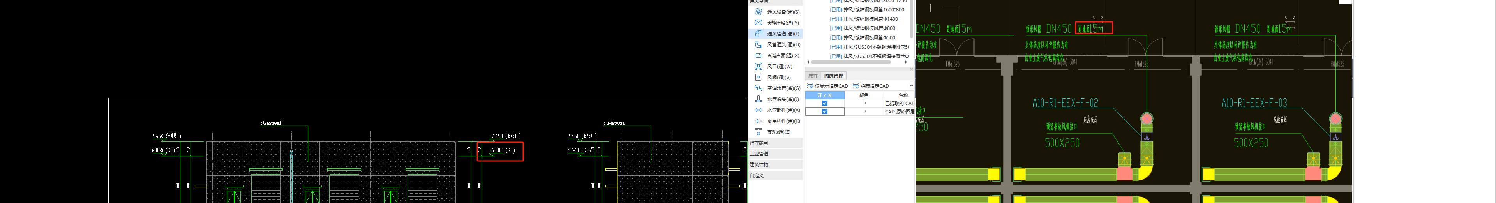Click 500X250 text under A10-R1-EEX-F-02
This screenshot has width=1496, height=203.
pyautogui.click(x=1062, y=143)
